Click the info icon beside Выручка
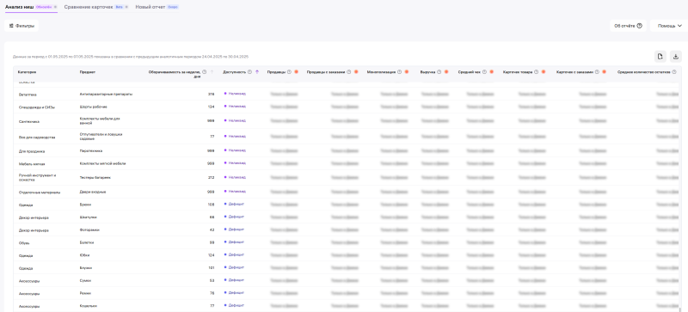The height and width of the screenshot is (312, 688). (439, 72)
